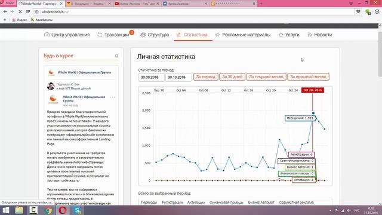Open Транзакции section
The height and width of the screenshot is (215, 382).
click(113, 35)
